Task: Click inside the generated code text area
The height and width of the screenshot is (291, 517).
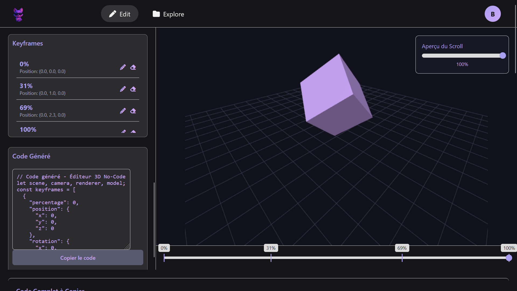Action: 71,209
